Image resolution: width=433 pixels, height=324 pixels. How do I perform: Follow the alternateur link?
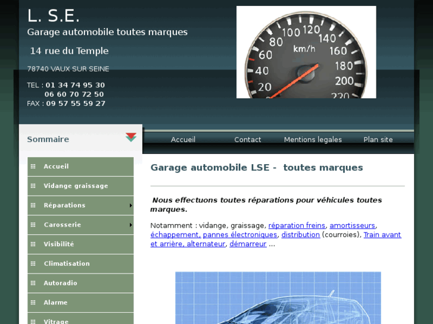(206, 244)
